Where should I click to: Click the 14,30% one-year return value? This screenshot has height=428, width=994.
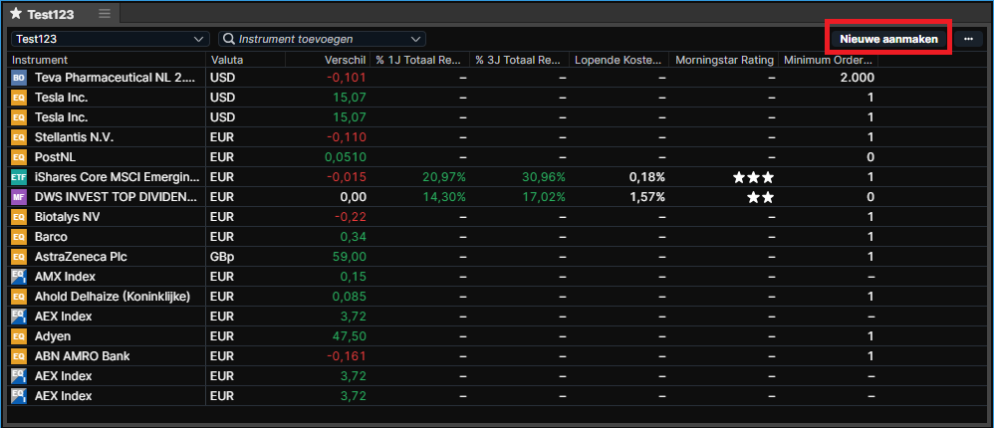444,197
